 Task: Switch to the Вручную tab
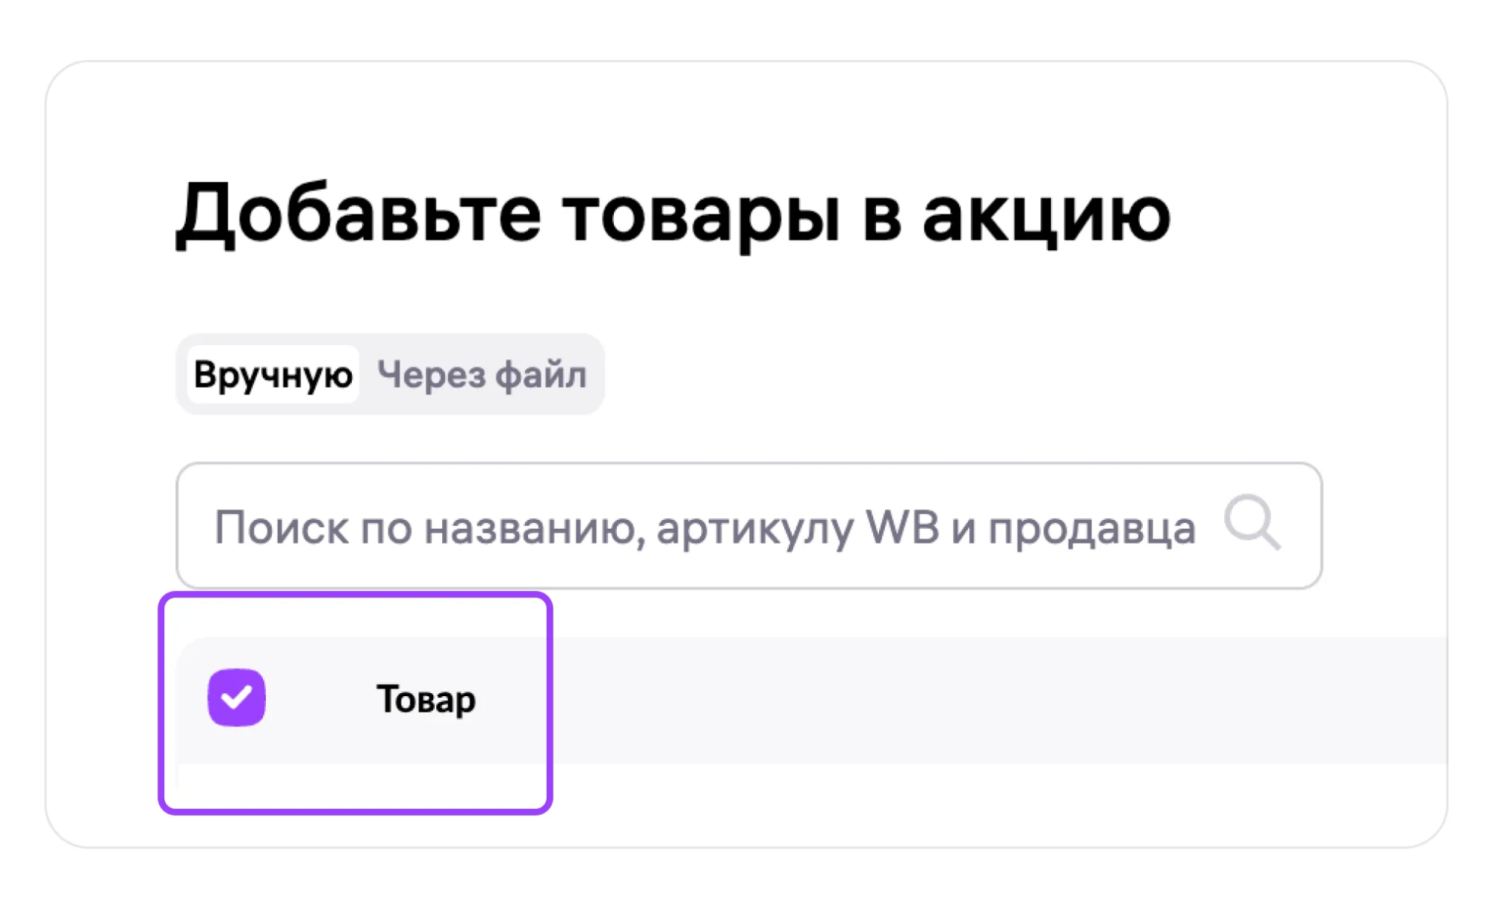click(273, 374)
